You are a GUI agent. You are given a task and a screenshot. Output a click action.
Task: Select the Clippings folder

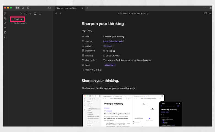point(18,19)
